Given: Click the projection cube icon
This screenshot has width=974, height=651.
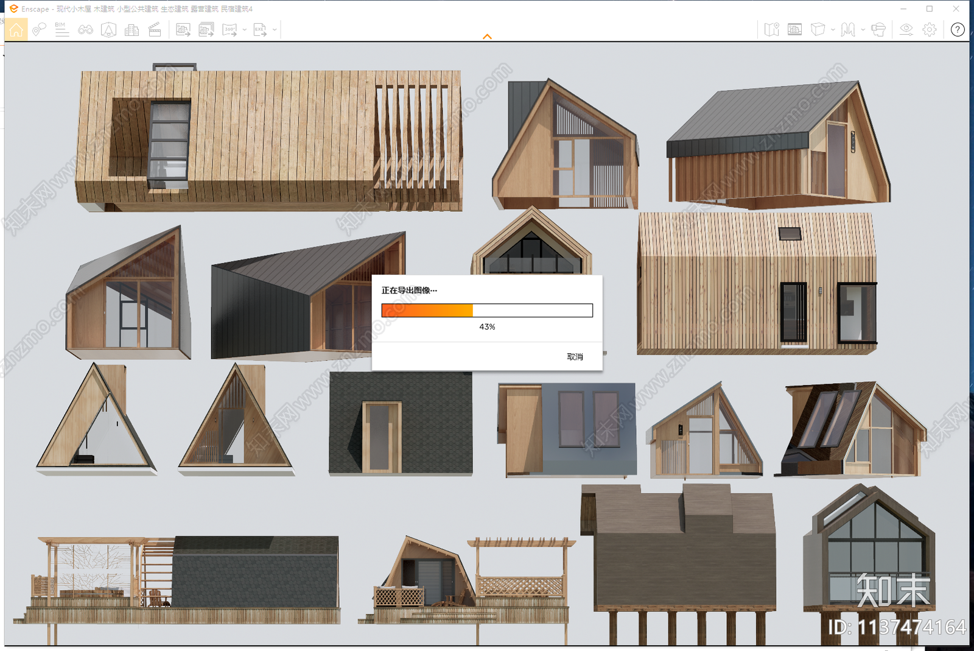Looking at the screenshot, I should click(x=818, y=29).
